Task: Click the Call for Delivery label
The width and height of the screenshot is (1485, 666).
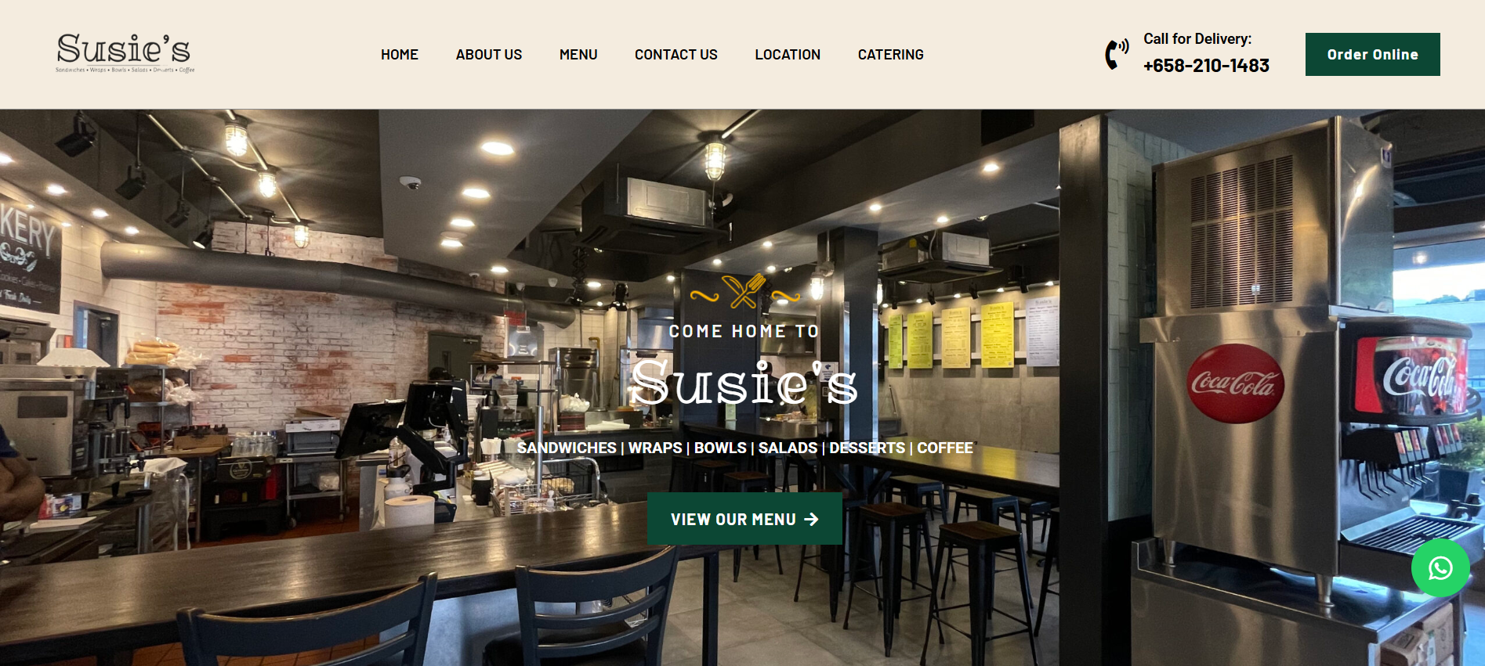Action: (1197, 39)
